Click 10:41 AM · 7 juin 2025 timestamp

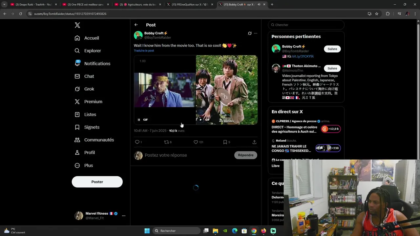click(x=150, y=130)
